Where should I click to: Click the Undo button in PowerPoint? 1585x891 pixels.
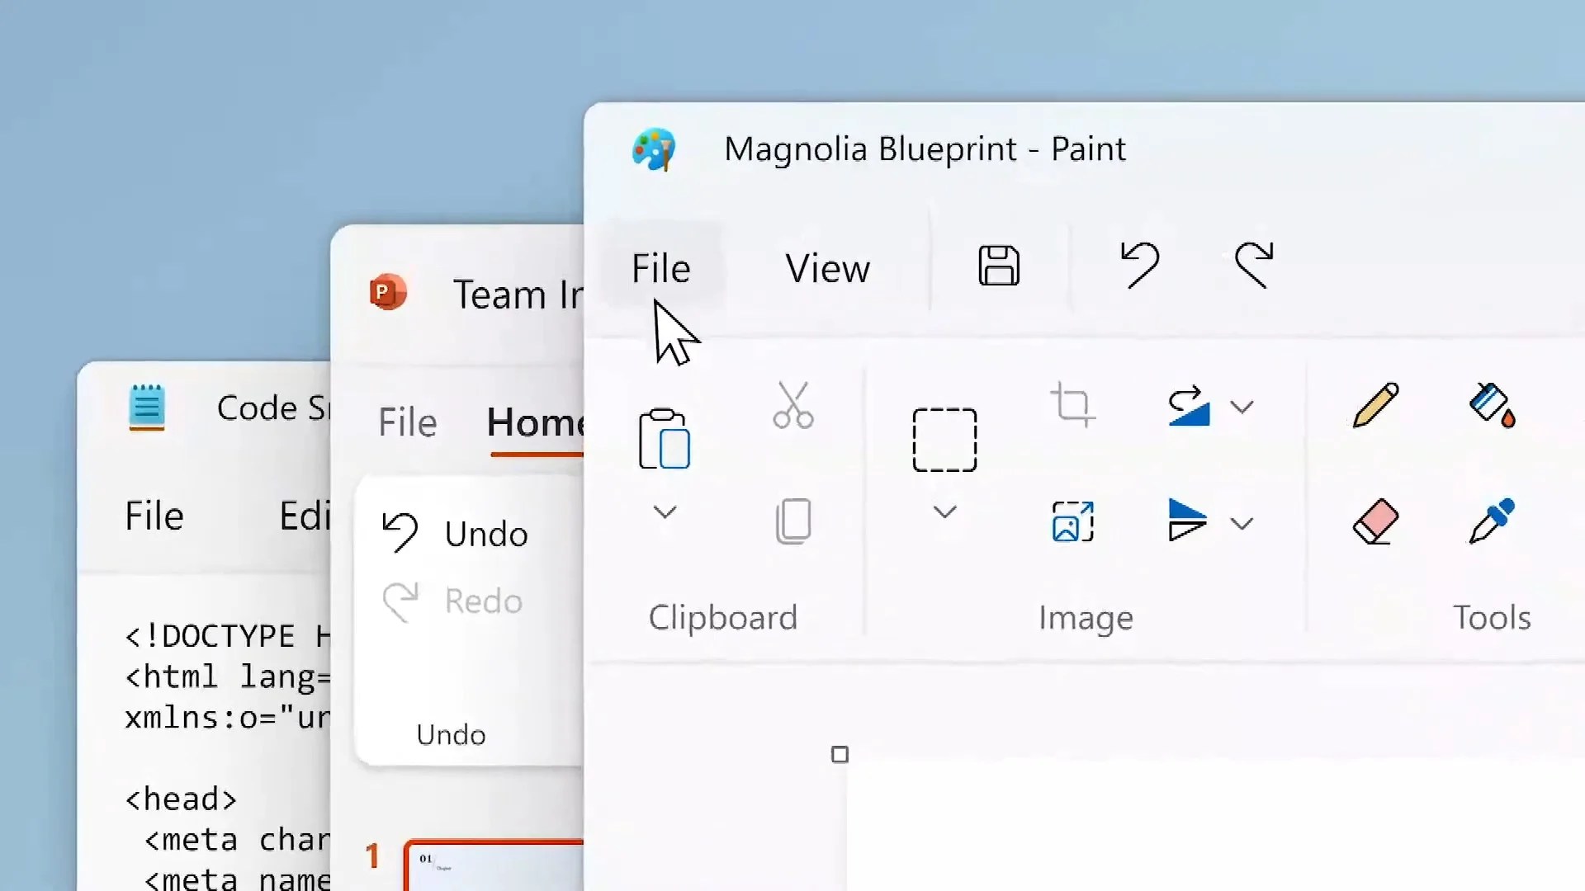(455, 533)
